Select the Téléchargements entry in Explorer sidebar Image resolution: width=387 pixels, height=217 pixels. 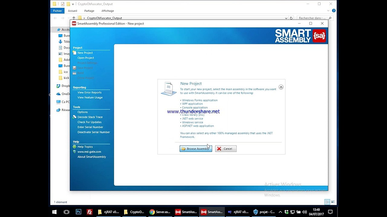64,42
